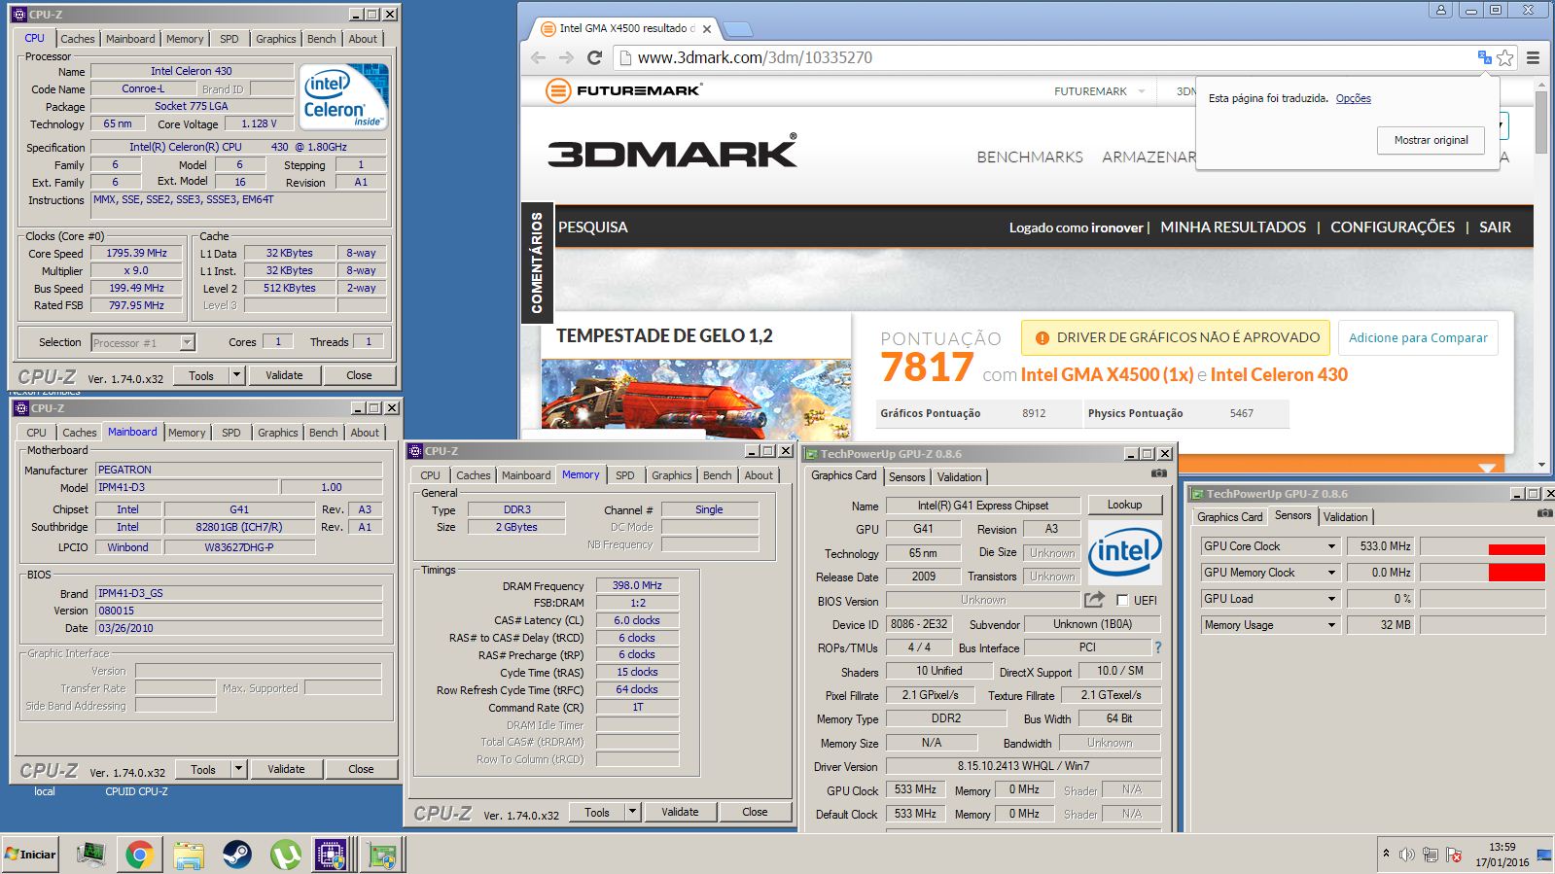Image resolution: width=1555 pixels, height=874 pixels.
Task: Click Mostrar original button
Action: click(x=1431, y=140)
